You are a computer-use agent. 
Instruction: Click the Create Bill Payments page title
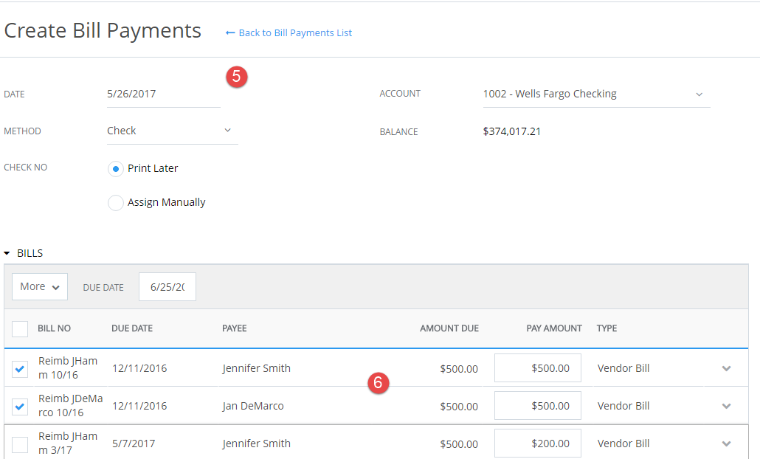(x=103, y=30)
